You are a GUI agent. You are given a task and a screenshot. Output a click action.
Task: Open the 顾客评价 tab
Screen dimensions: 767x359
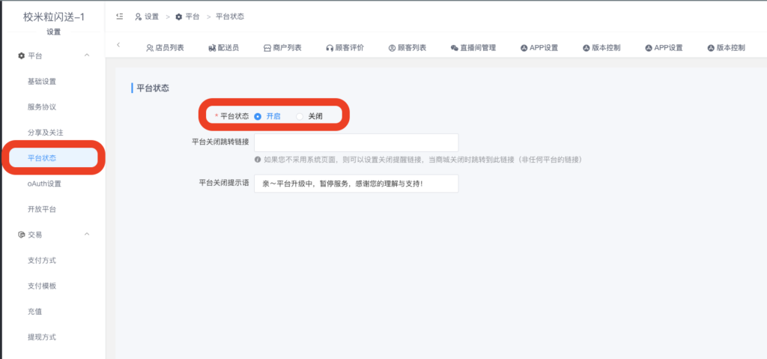tap(345, 48)
